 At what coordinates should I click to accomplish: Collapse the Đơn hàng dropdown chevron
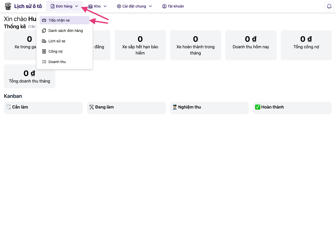[x=76, y=6]
